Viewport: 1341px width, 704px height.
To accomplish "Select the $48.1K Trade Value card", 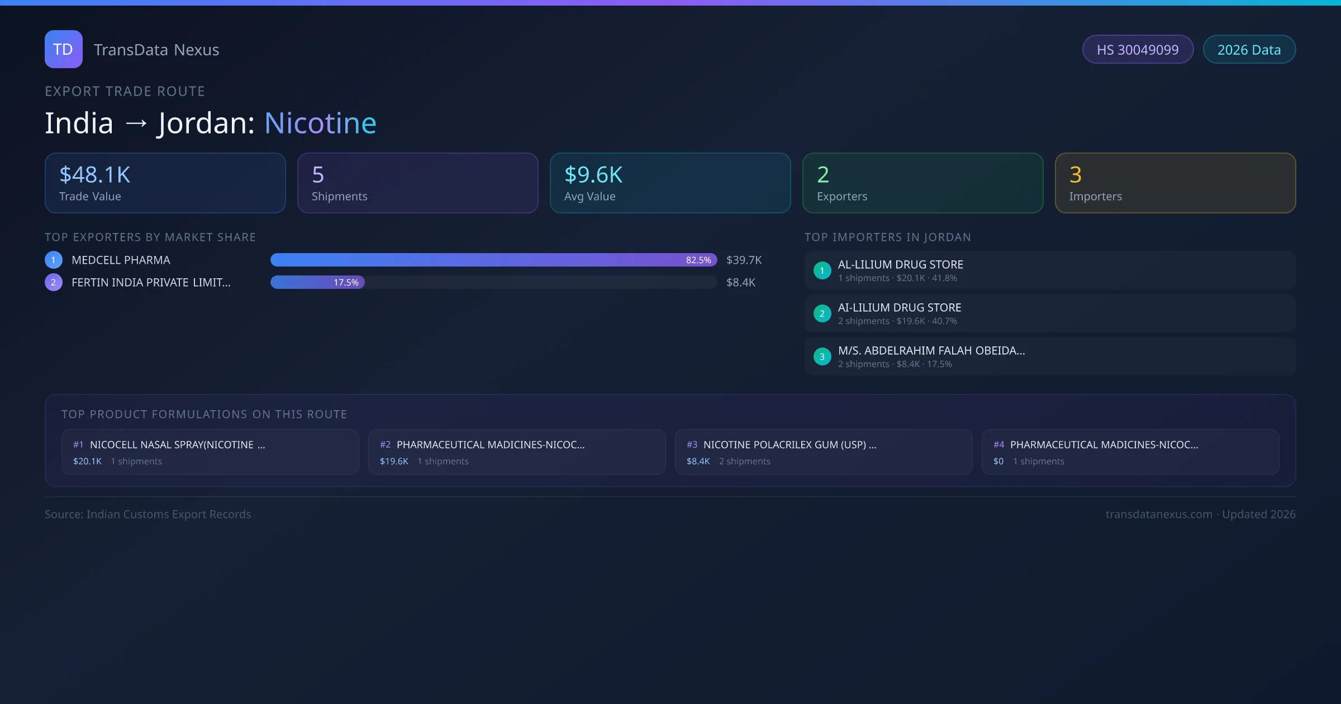I will 165,183.
